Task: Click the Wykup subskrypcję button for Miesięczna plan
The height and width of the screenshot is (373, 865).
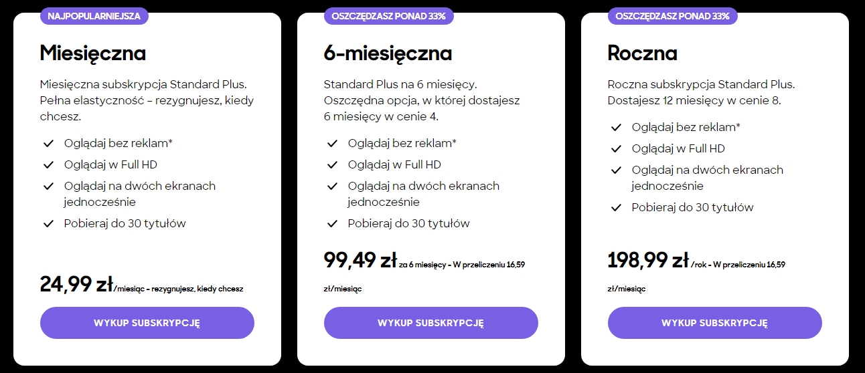Action: [147, 323]
